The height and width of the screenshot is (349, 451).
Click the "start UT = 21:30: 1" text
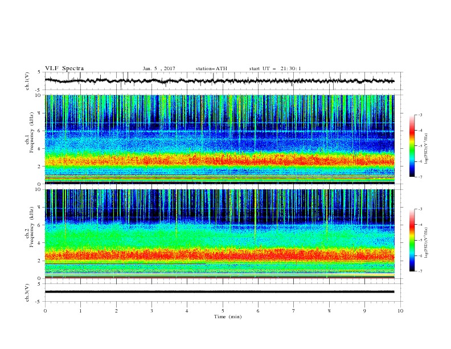(275, 68)
